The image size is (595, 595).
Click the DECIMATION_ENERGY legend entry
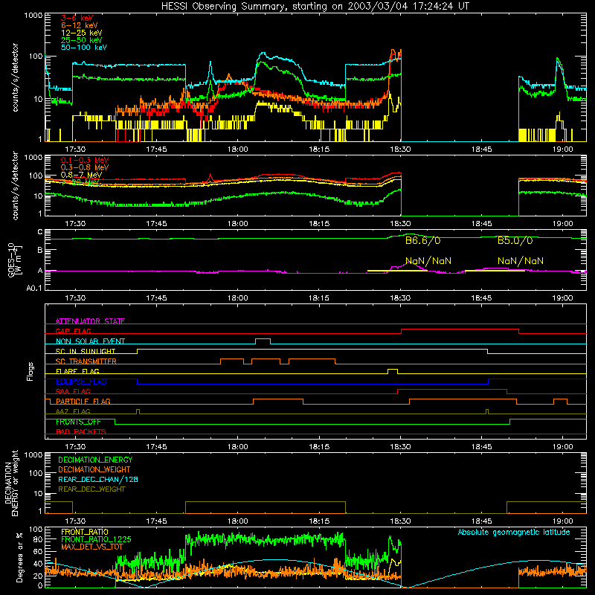tap(95, 460)
